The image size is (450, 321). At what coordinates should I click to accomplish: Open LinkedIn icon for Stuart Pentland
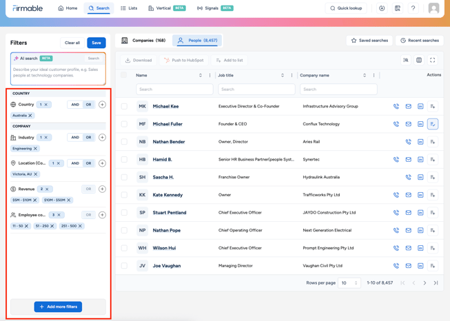coord(420,213)
